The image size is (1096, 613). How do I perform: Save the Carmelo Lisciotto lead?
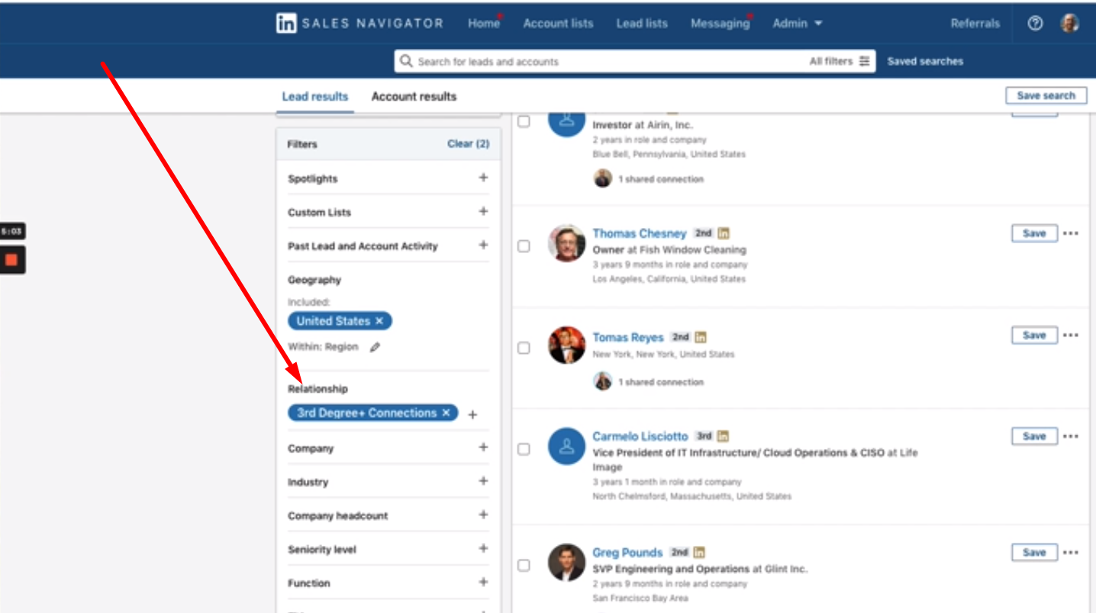[1034, 436]
